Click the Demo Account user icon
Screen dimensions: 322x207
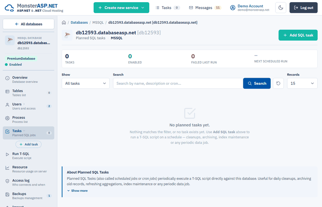(232, 8)
